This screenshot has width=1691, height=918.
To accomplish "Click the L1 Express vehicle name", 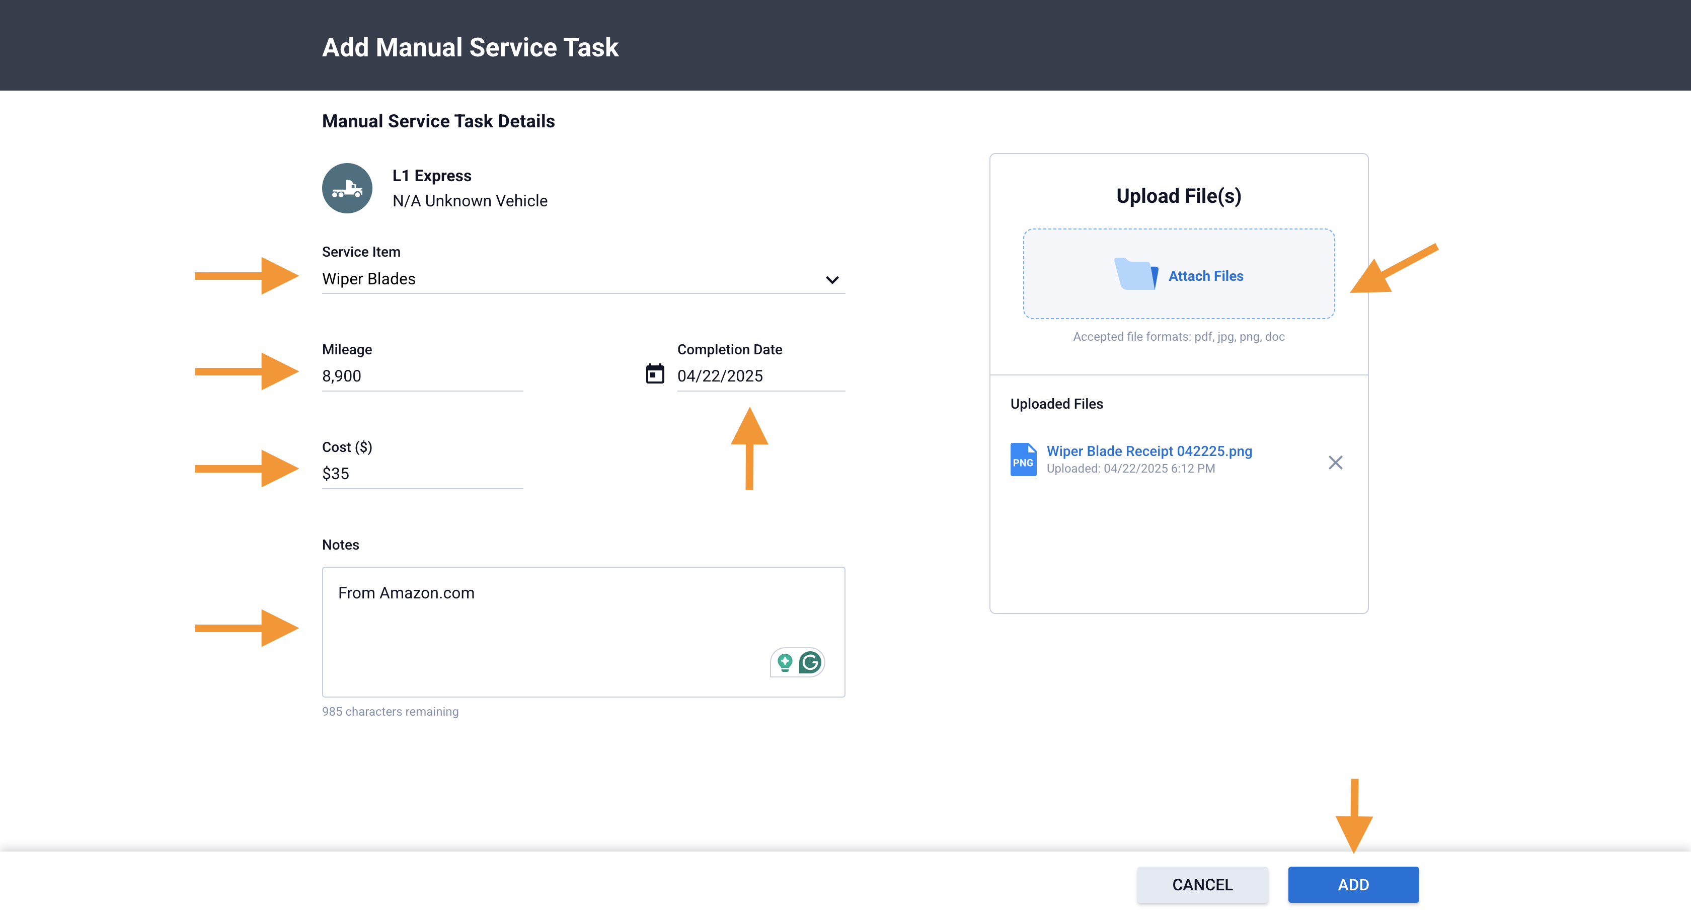I will click(431, 175).
